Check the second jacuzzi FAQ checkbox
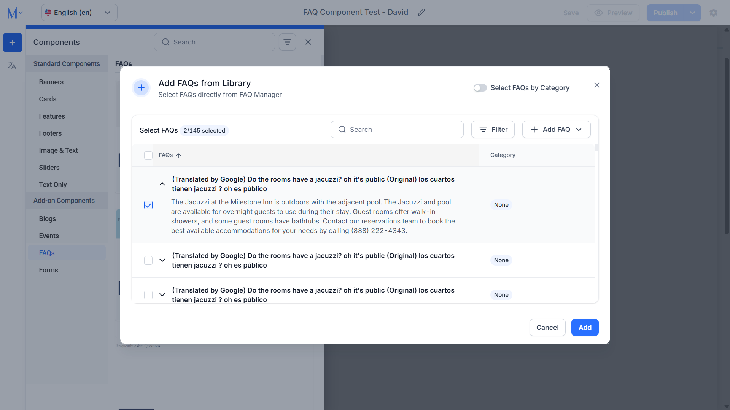This screenshot has height=410, width=730. pyautogui.click(x=148, y=260)
